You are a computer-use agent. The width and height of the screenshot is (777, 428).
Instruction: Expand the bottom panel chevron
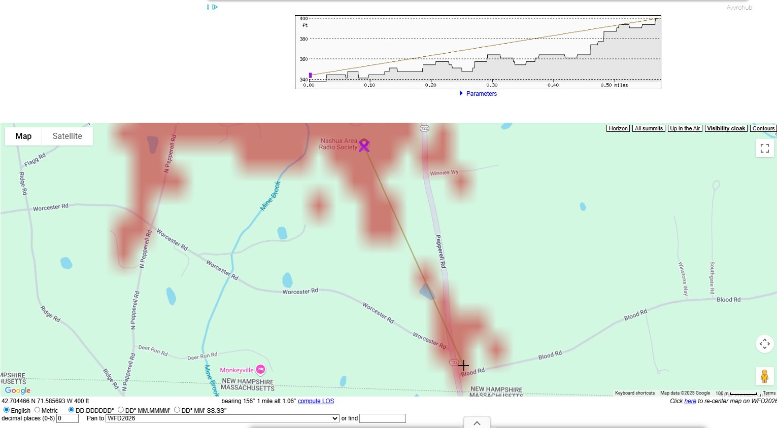tap(477, 423)
